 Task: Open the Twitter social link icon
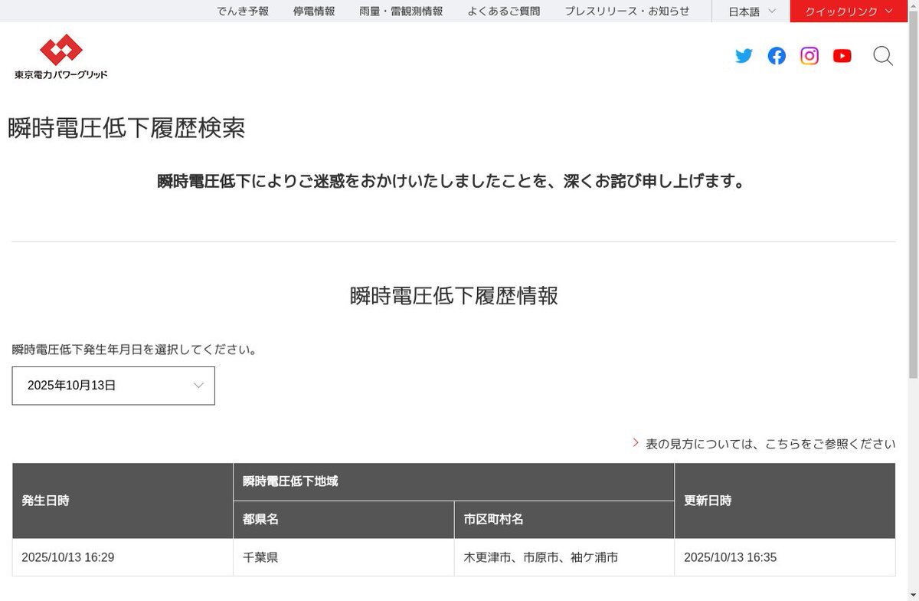click(x=744, y=56)
